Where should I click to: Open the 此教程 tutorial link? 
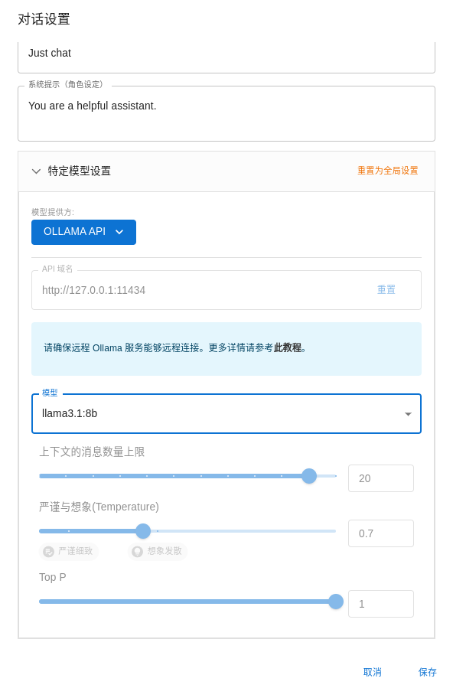[x=288, y=348]
